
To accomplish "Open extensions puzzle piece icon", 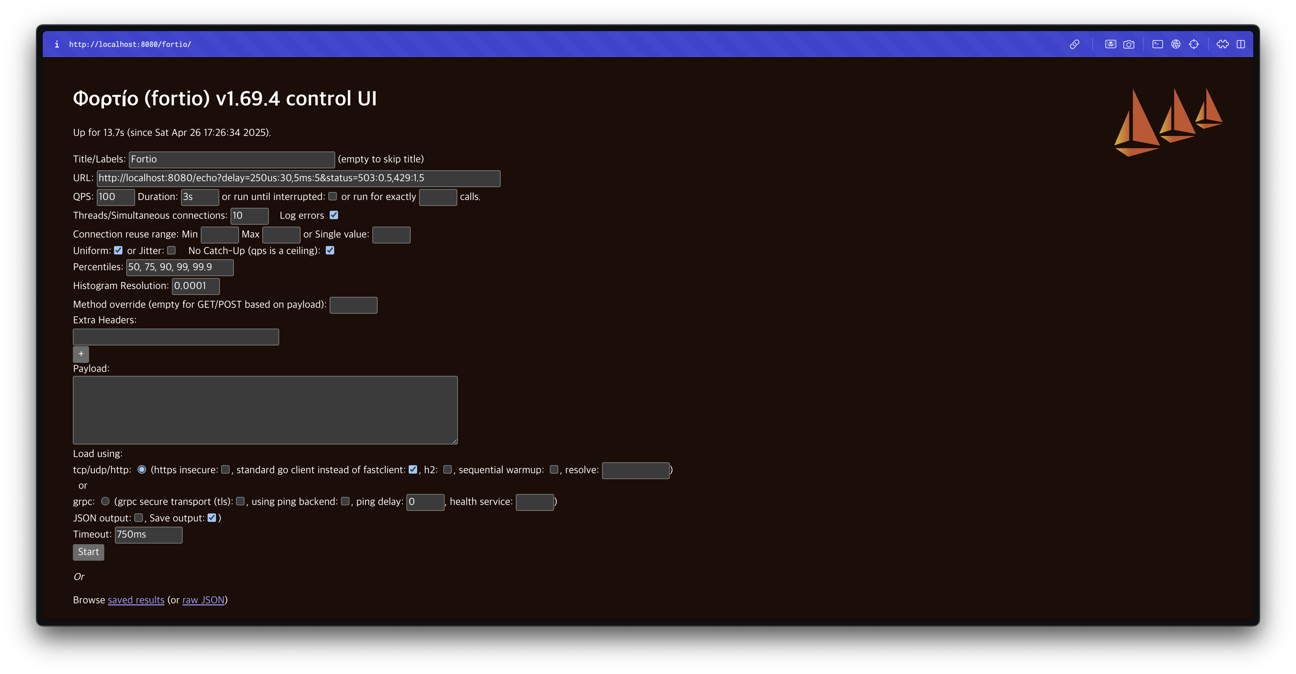I will pos(1222,44).
